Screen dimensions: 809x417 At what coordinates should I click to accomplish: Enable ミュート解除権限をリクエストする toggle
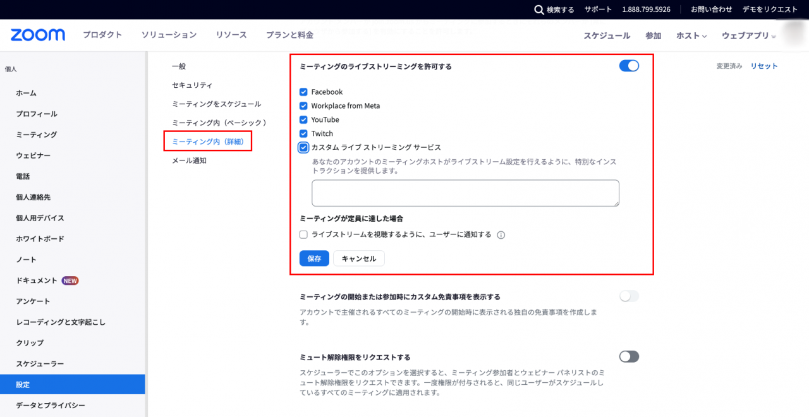629,357
